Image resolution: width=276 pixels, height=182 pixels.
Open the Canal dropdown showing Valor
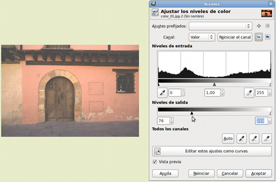click(x=202, y=37)
